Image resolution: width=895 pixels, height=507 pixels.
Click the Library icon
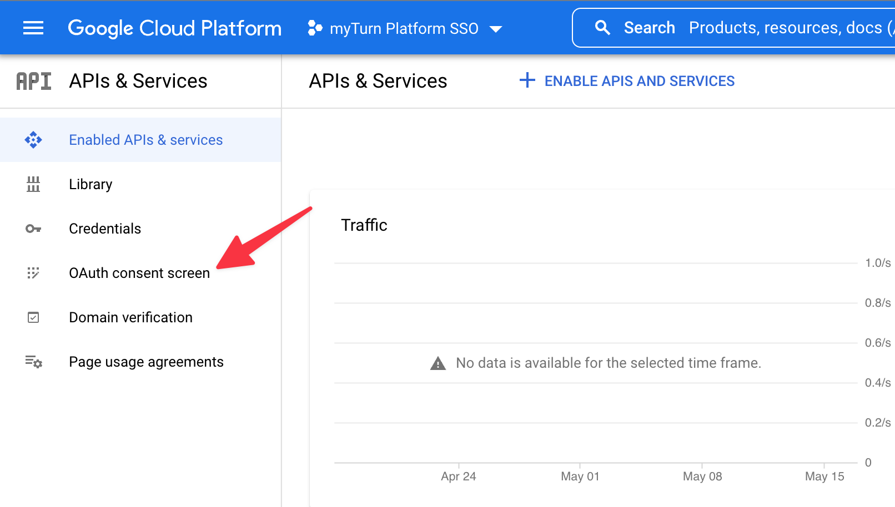[33, 184]
